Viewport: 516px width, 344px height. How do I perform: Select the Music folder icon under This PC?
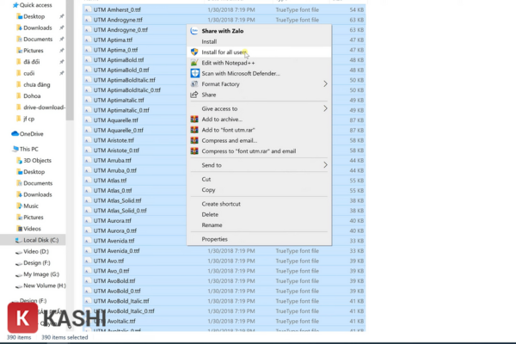(x=16, y=206)
